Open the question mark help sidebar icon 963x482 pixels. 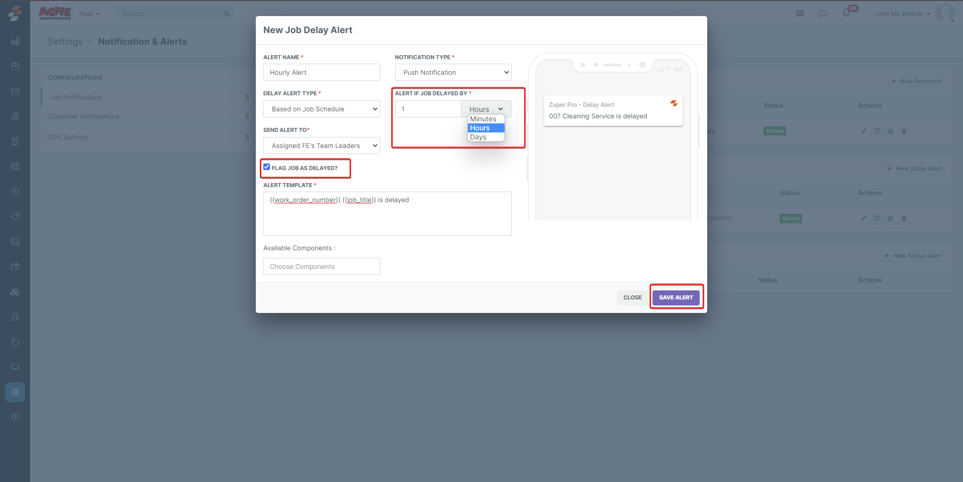click(15, 417)
